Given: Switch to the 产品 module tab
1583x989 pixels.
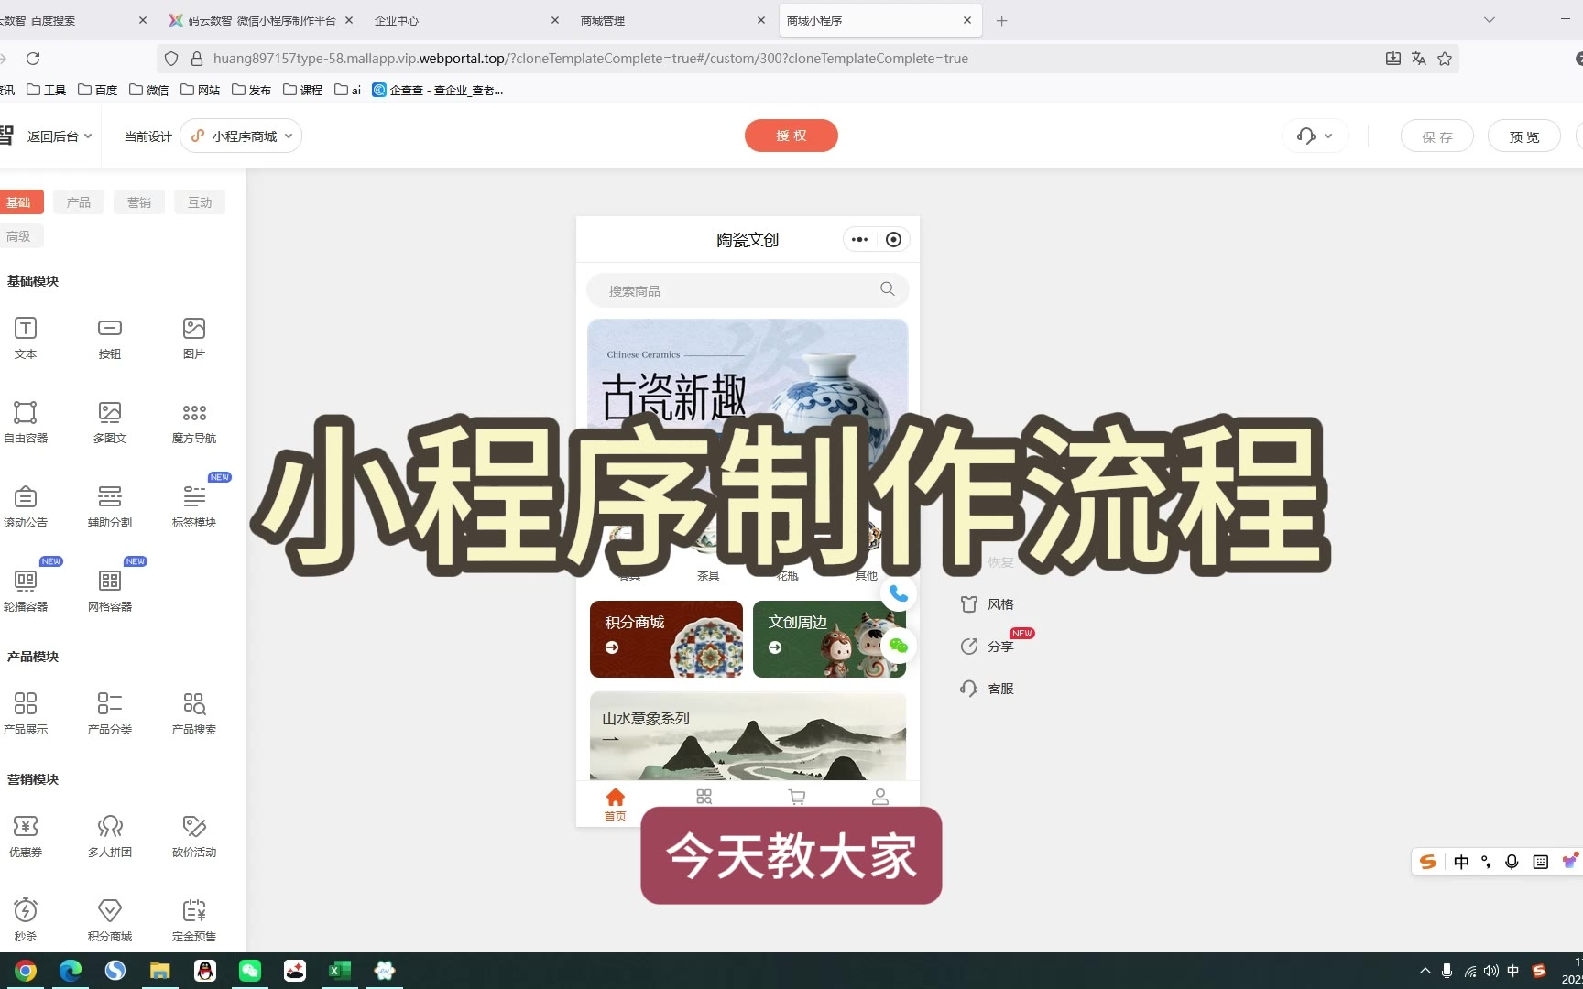Looking at the screenshot, I should [79, 202].
